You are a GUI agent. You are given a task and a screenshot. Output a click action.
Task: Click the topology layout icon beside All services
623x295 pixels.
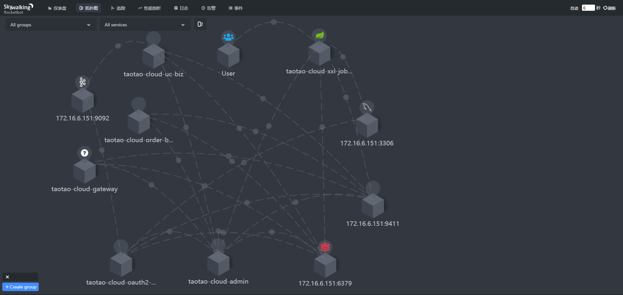[200, 24]
